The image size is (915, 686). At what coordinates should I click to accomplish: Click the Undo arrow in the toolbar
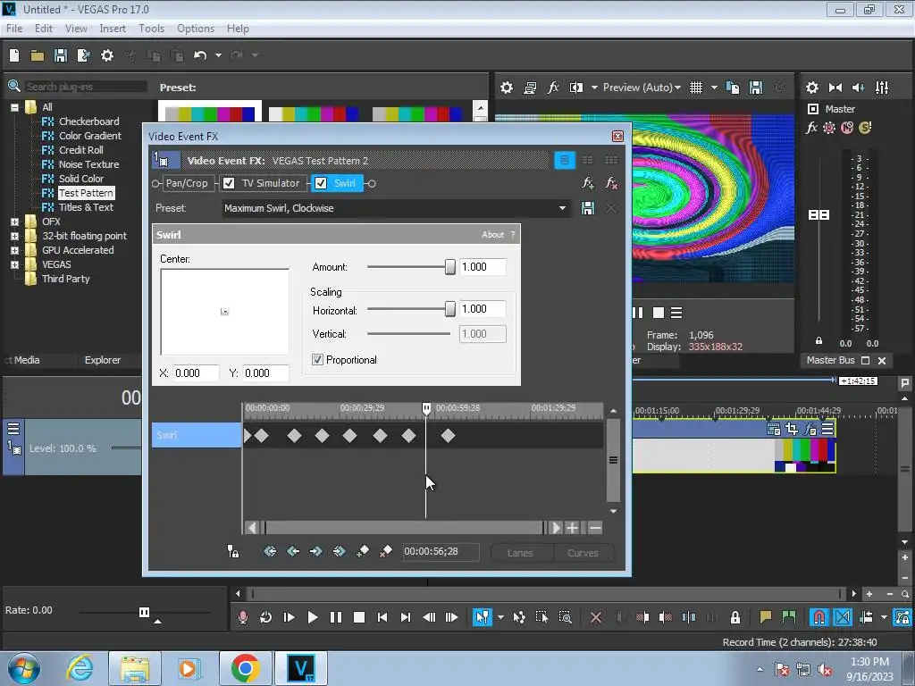tap(200, 55)
